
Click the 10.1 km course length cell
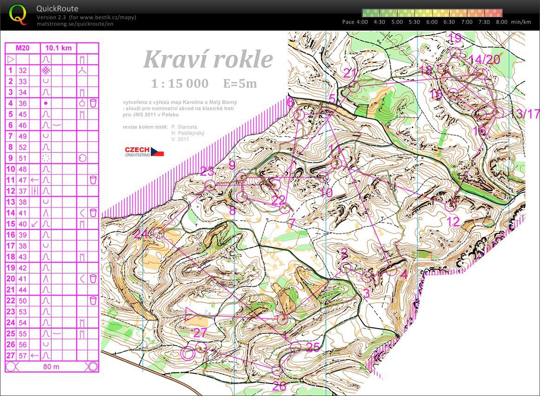[x=59, y=48]
